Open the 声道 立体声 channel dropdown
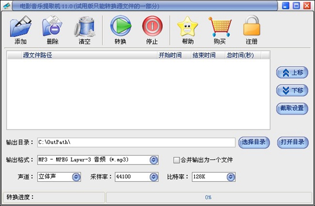315x206 pixels. (76, 177)
